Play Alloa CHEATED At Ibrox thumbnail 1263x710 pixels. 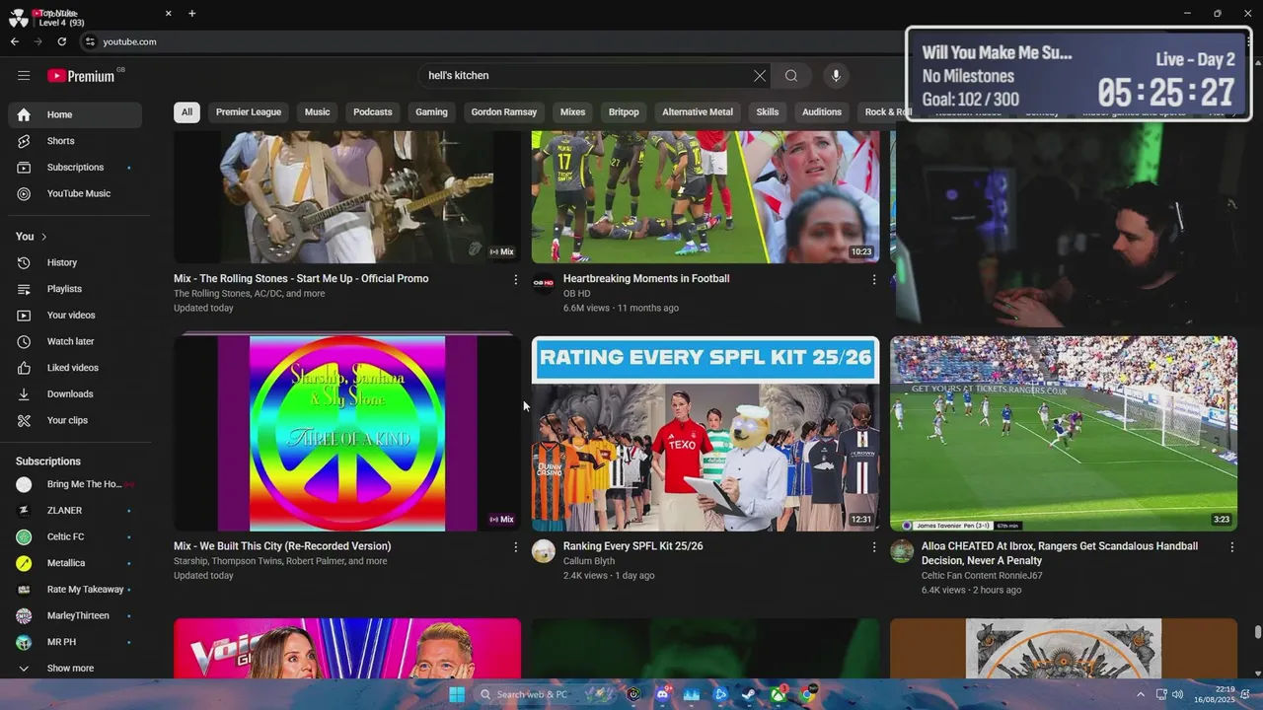click(x=1064, y=434)
